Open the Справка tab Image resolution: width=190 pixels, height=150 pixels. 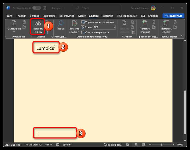point(153,16)
